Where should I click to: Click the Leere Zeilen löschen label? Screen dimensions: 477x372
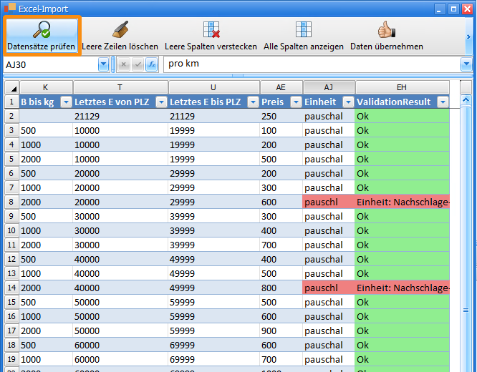coord(120,46)
